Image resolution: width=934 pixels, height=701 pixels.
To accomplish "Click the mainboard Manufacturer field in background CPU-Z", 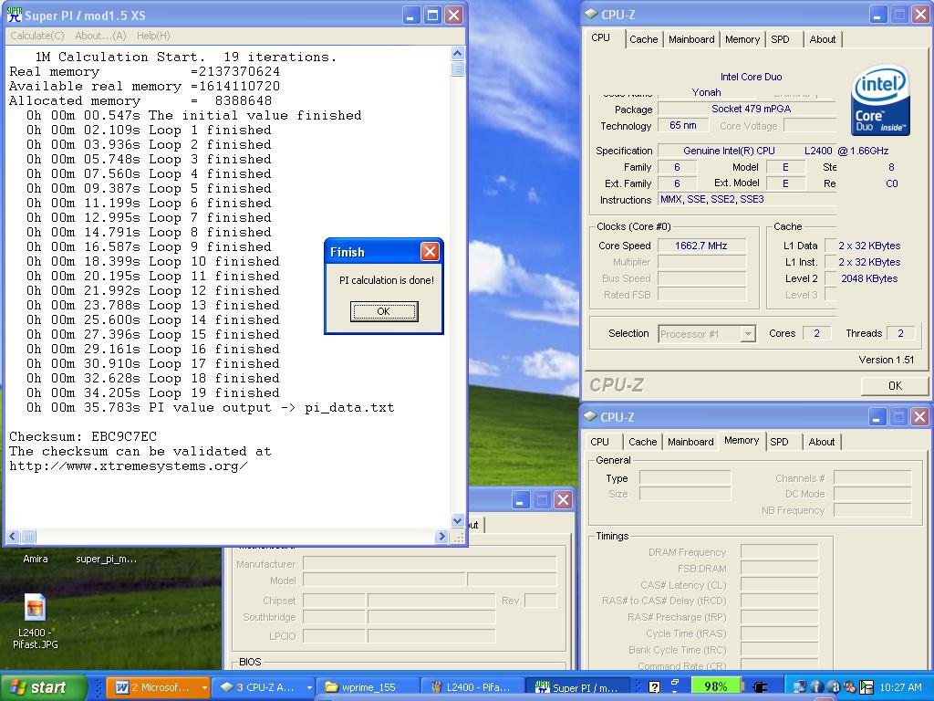I will point(430,564).
